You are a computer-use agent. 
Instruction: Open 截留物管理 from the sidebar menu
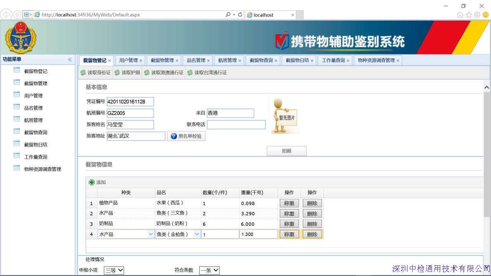36,84
